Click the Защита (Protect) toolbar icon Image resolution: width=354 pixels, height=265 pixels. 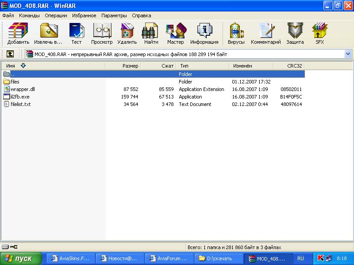coord(295,34)
